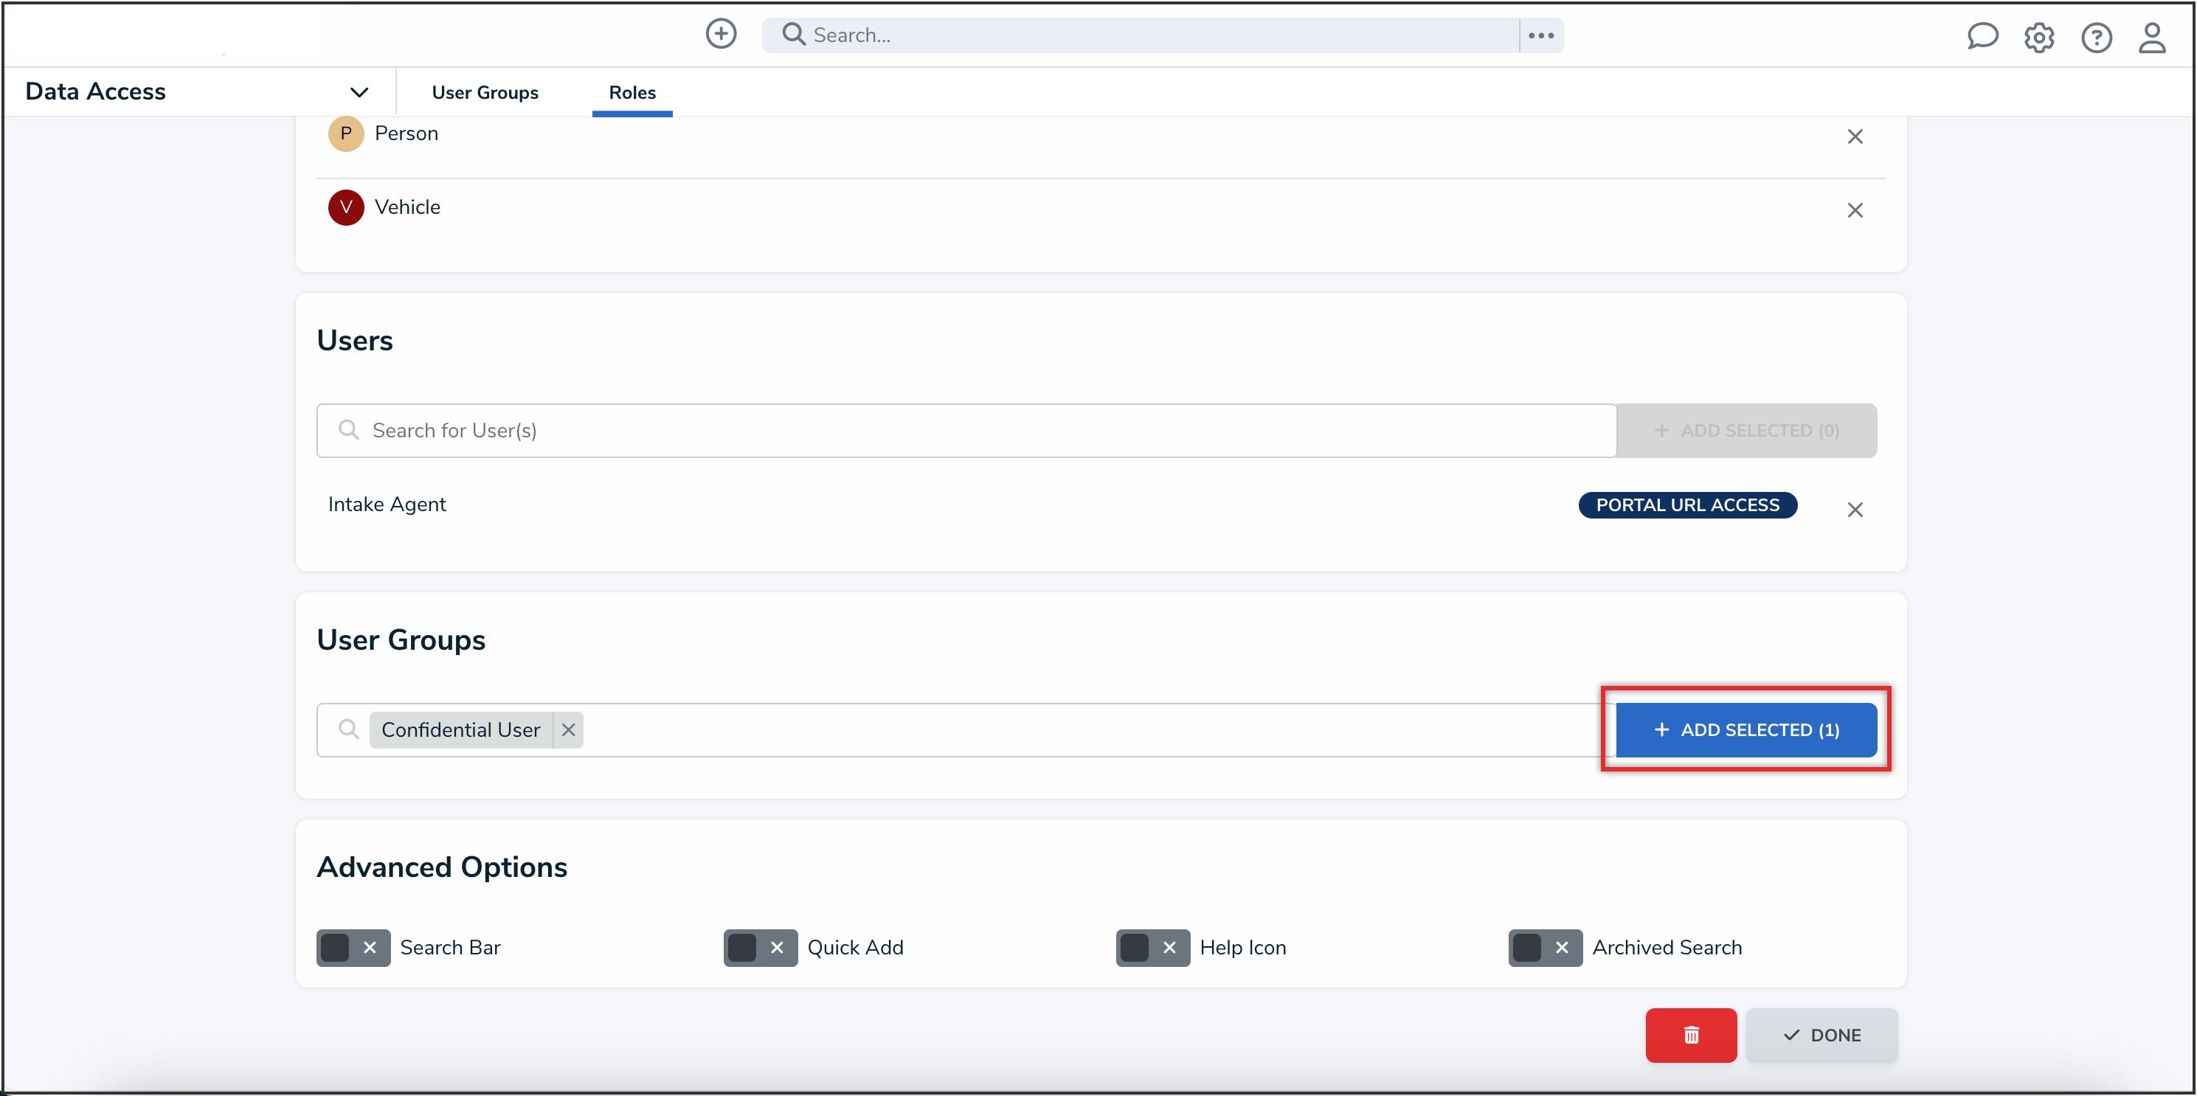Switch off the Archived Search toggle
Image resolution: width=2197 pixels, height=1096 pixels.
click(x=1545, y=948)
